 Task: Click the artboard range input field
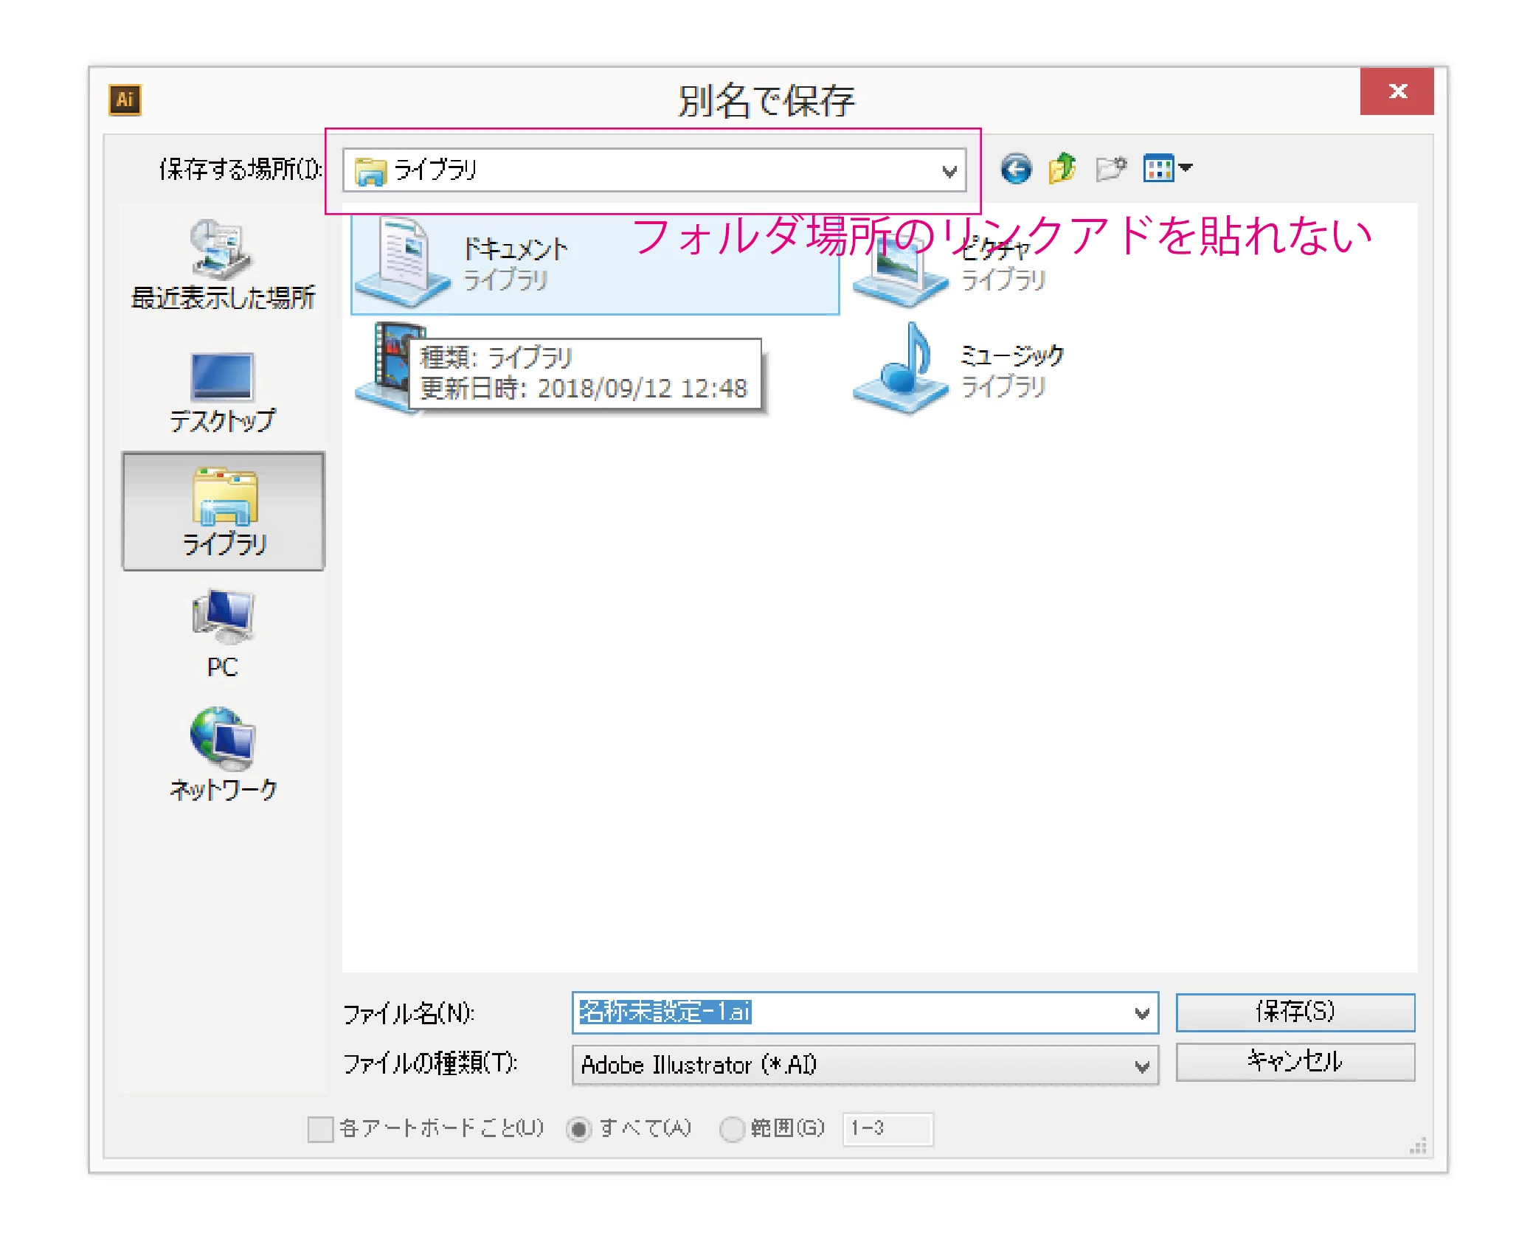click(887, 1129)
